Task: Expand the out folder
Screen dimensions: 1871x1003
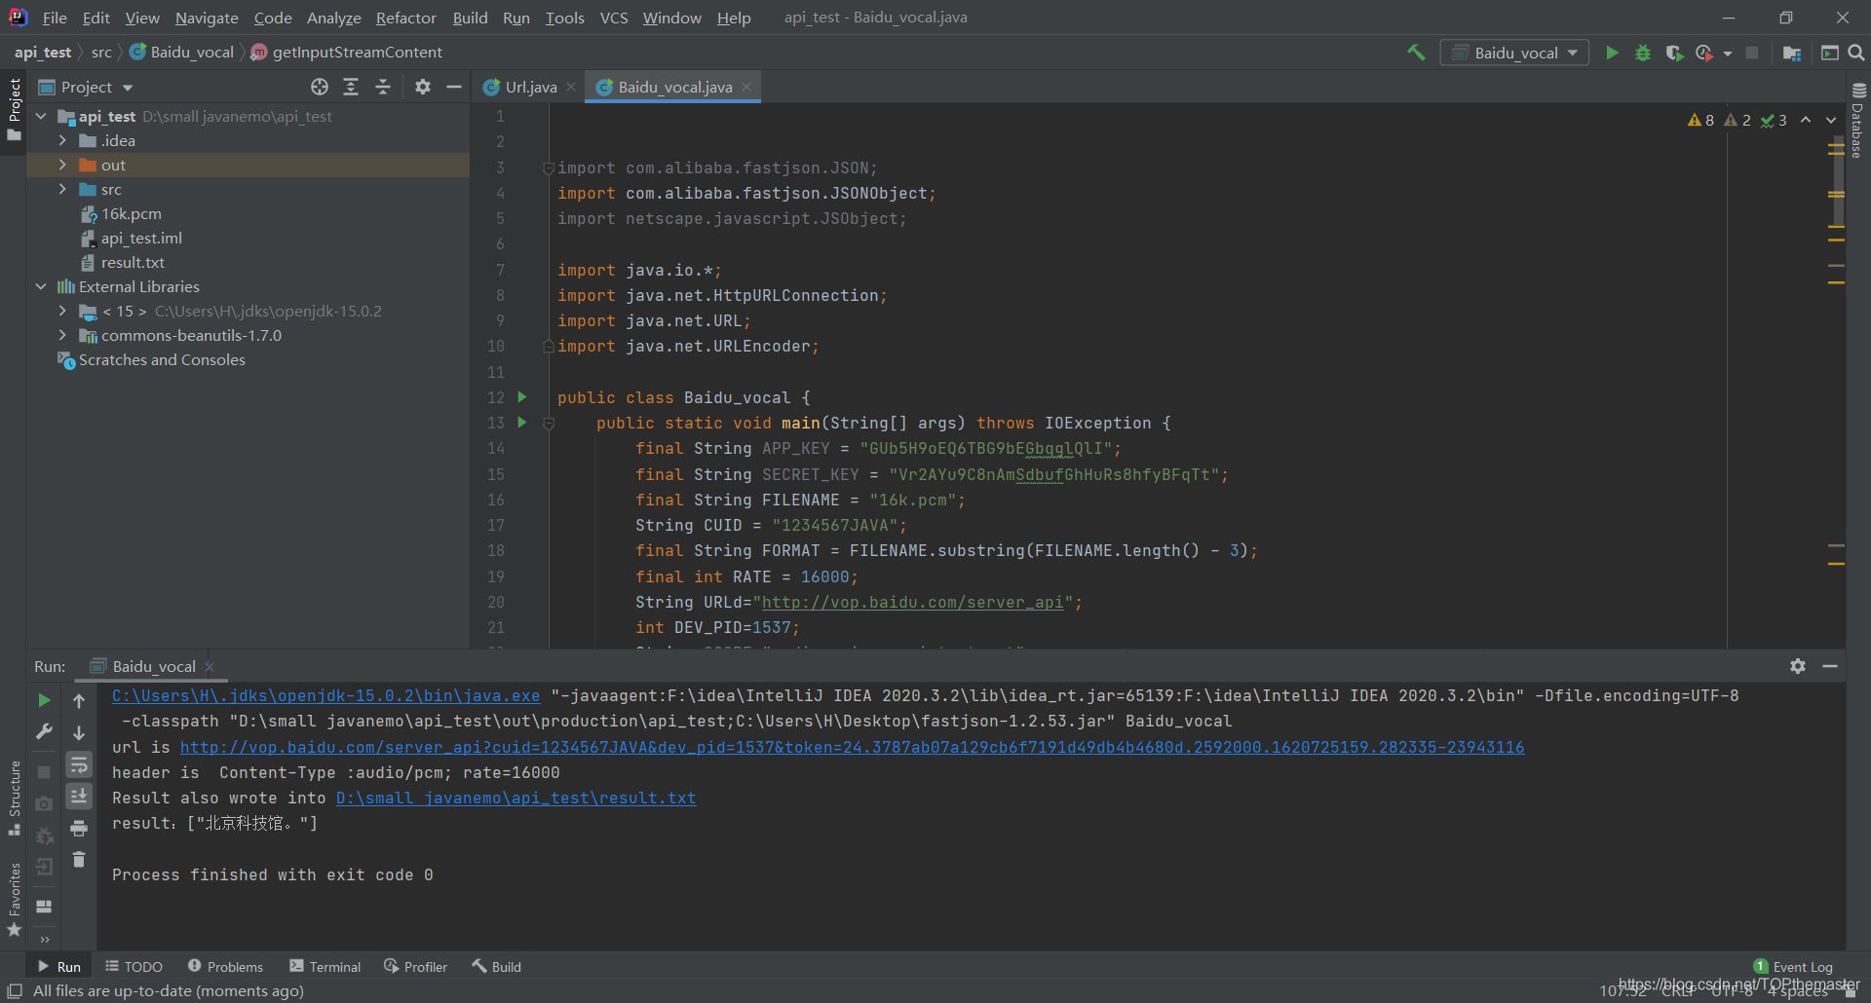Action: point(63,165)
